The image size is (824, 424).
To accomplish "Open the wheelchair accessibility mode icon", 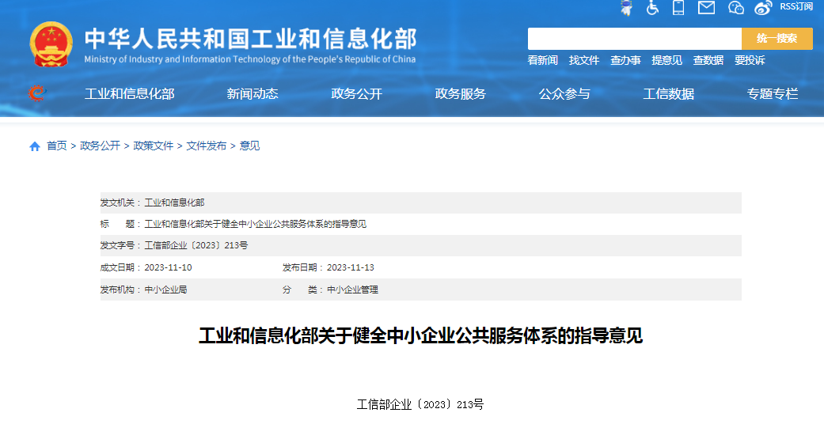I will 652,8.
